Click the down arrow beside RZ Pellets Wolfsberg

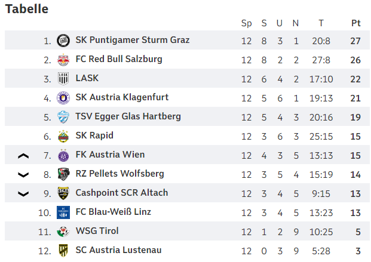coord(23,175)
